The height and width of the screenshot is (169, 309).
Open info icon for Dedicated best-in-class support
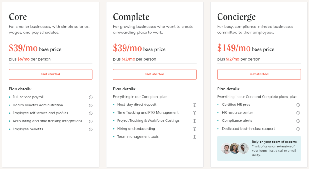[298, 129]
